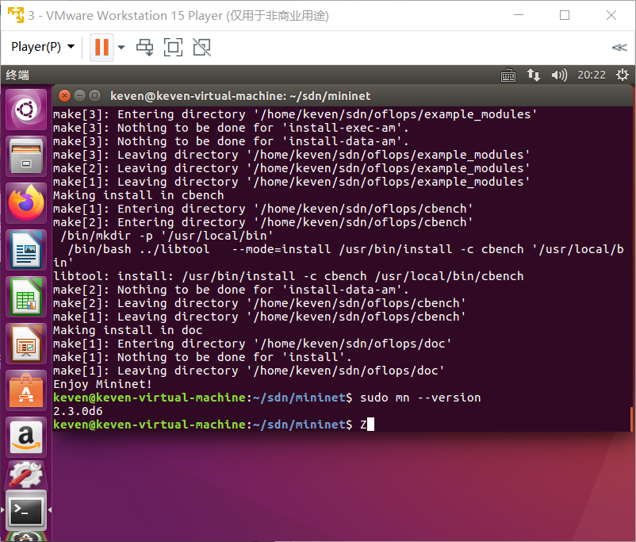Click the 'Making install in doc' line
The height and width of the screenshot is (542, 636).
(x=128, y=330)
